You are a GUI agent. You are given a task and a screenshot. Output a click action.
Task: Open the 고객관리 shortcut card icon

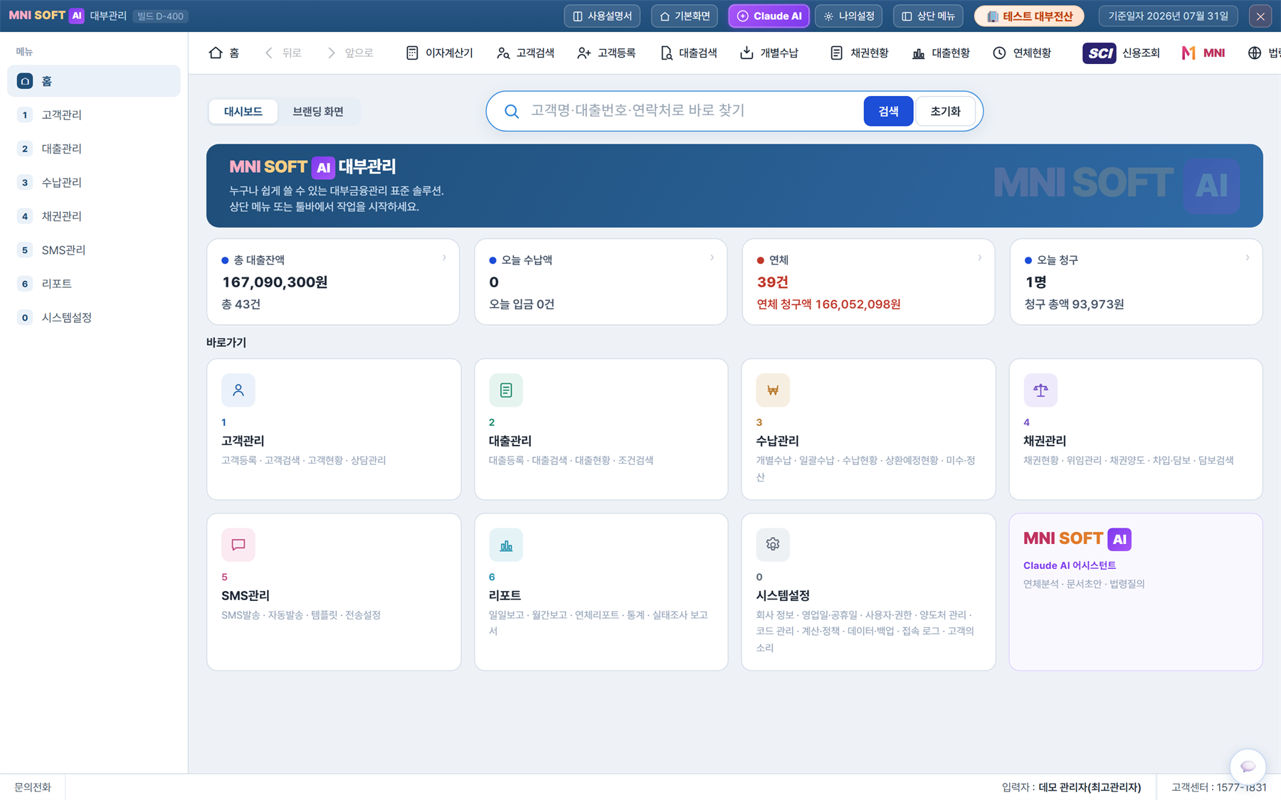(238, 390)
